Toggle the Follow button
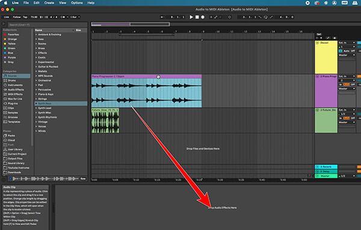 click(x=17, y=17)
